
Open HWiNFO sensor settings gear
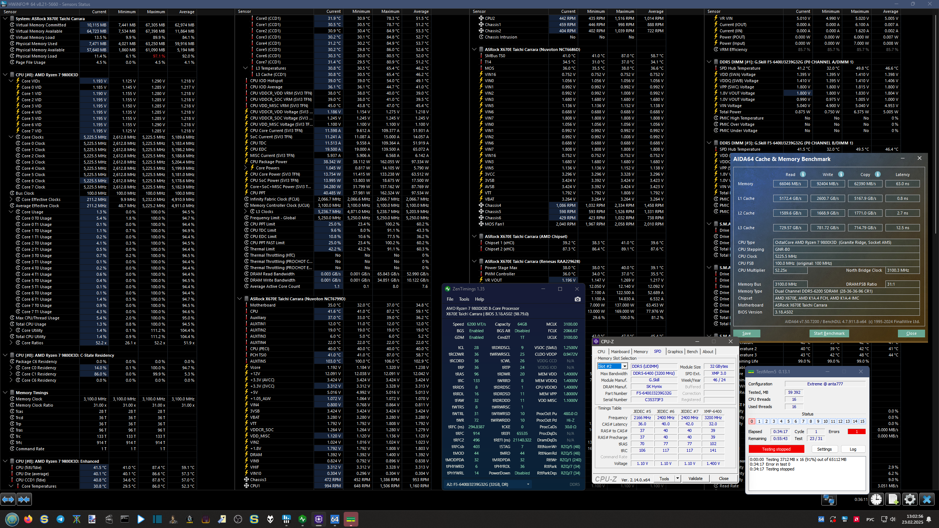(x=910, y=499)
